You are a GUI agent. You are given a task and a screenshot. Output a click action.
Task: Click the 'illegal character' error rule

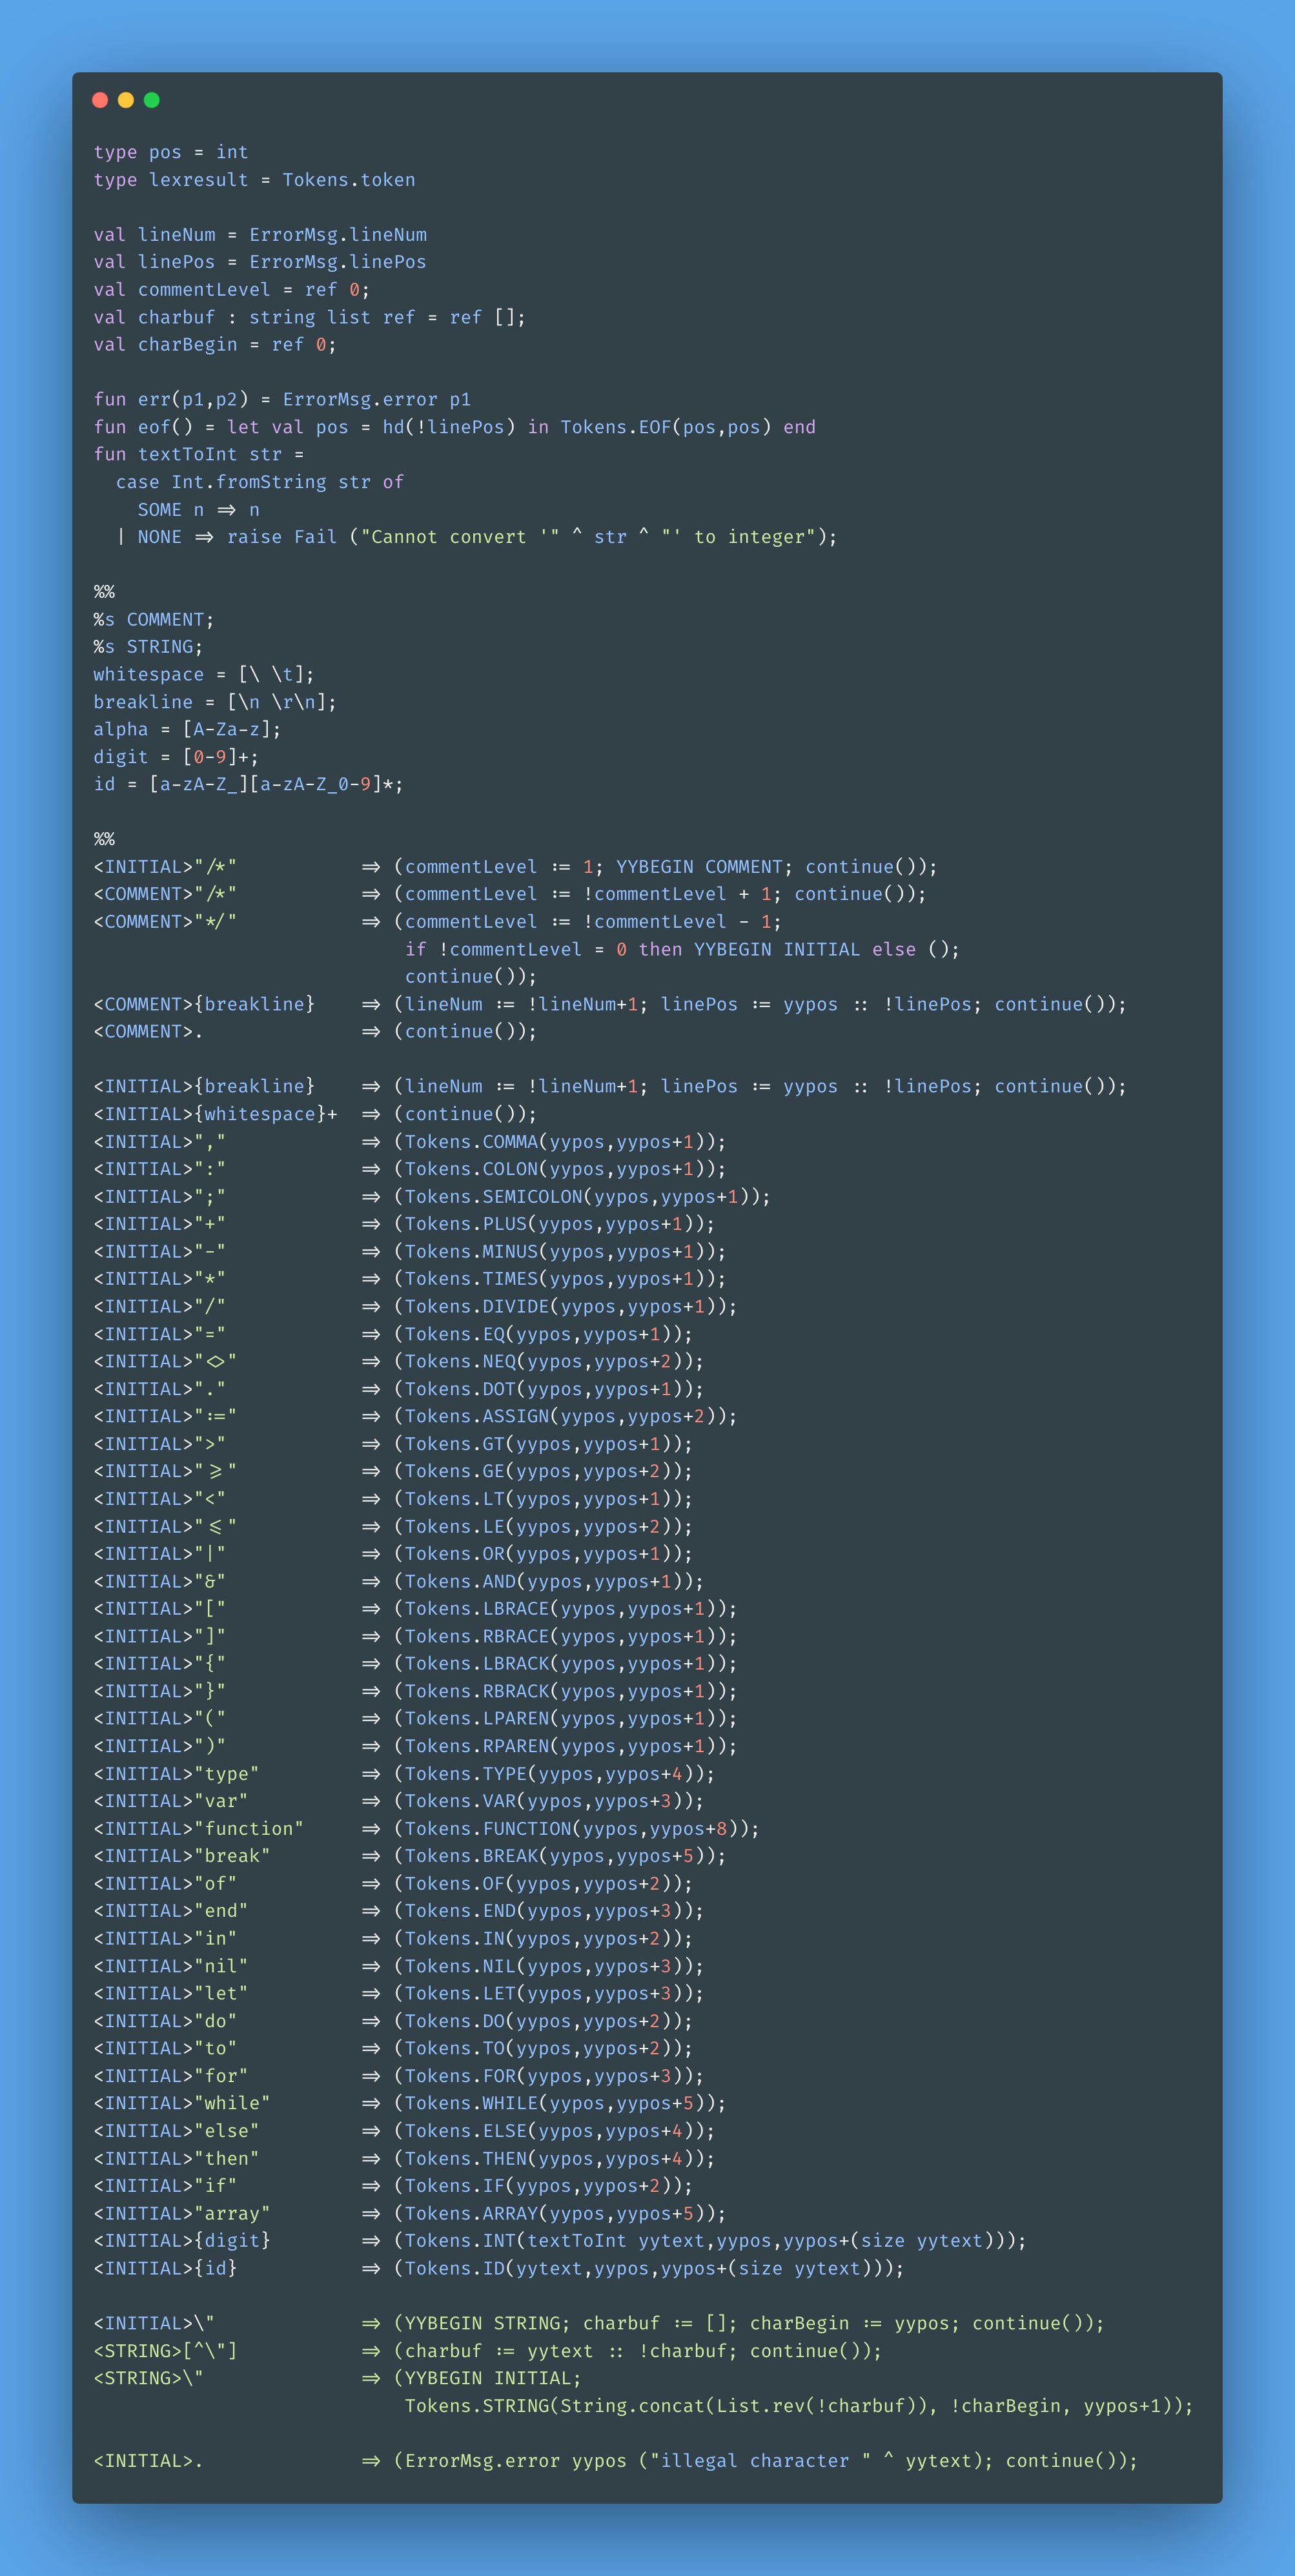click(616, 2461)
